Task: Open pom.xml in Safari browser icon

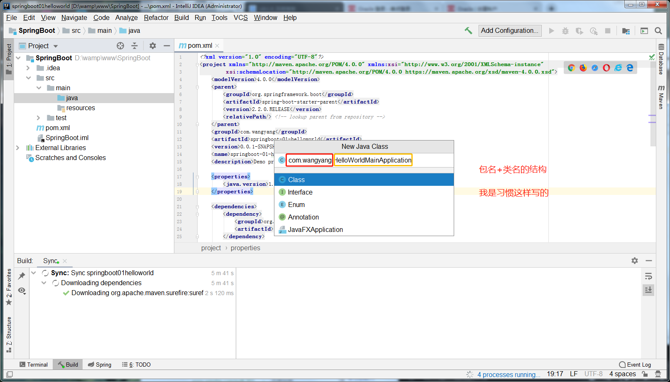Action: click(595, 68)
